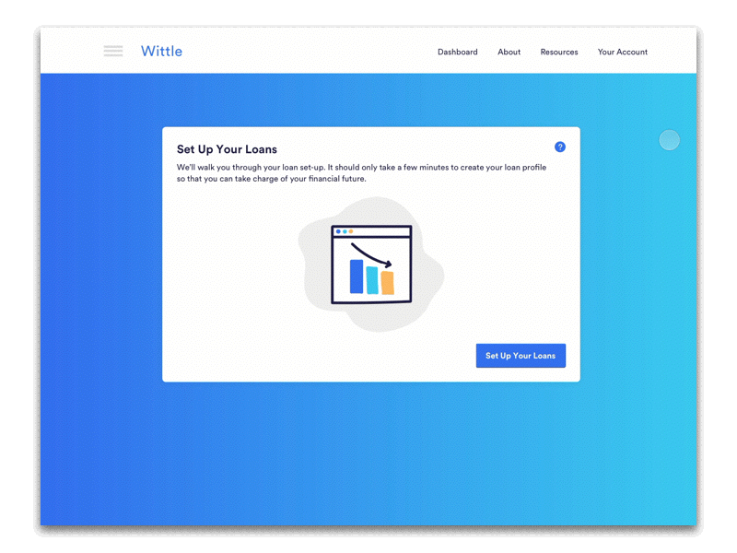This screenshot has height=553, width=737.
Task: Open the Resources section
Action: [x=559, y=53]
